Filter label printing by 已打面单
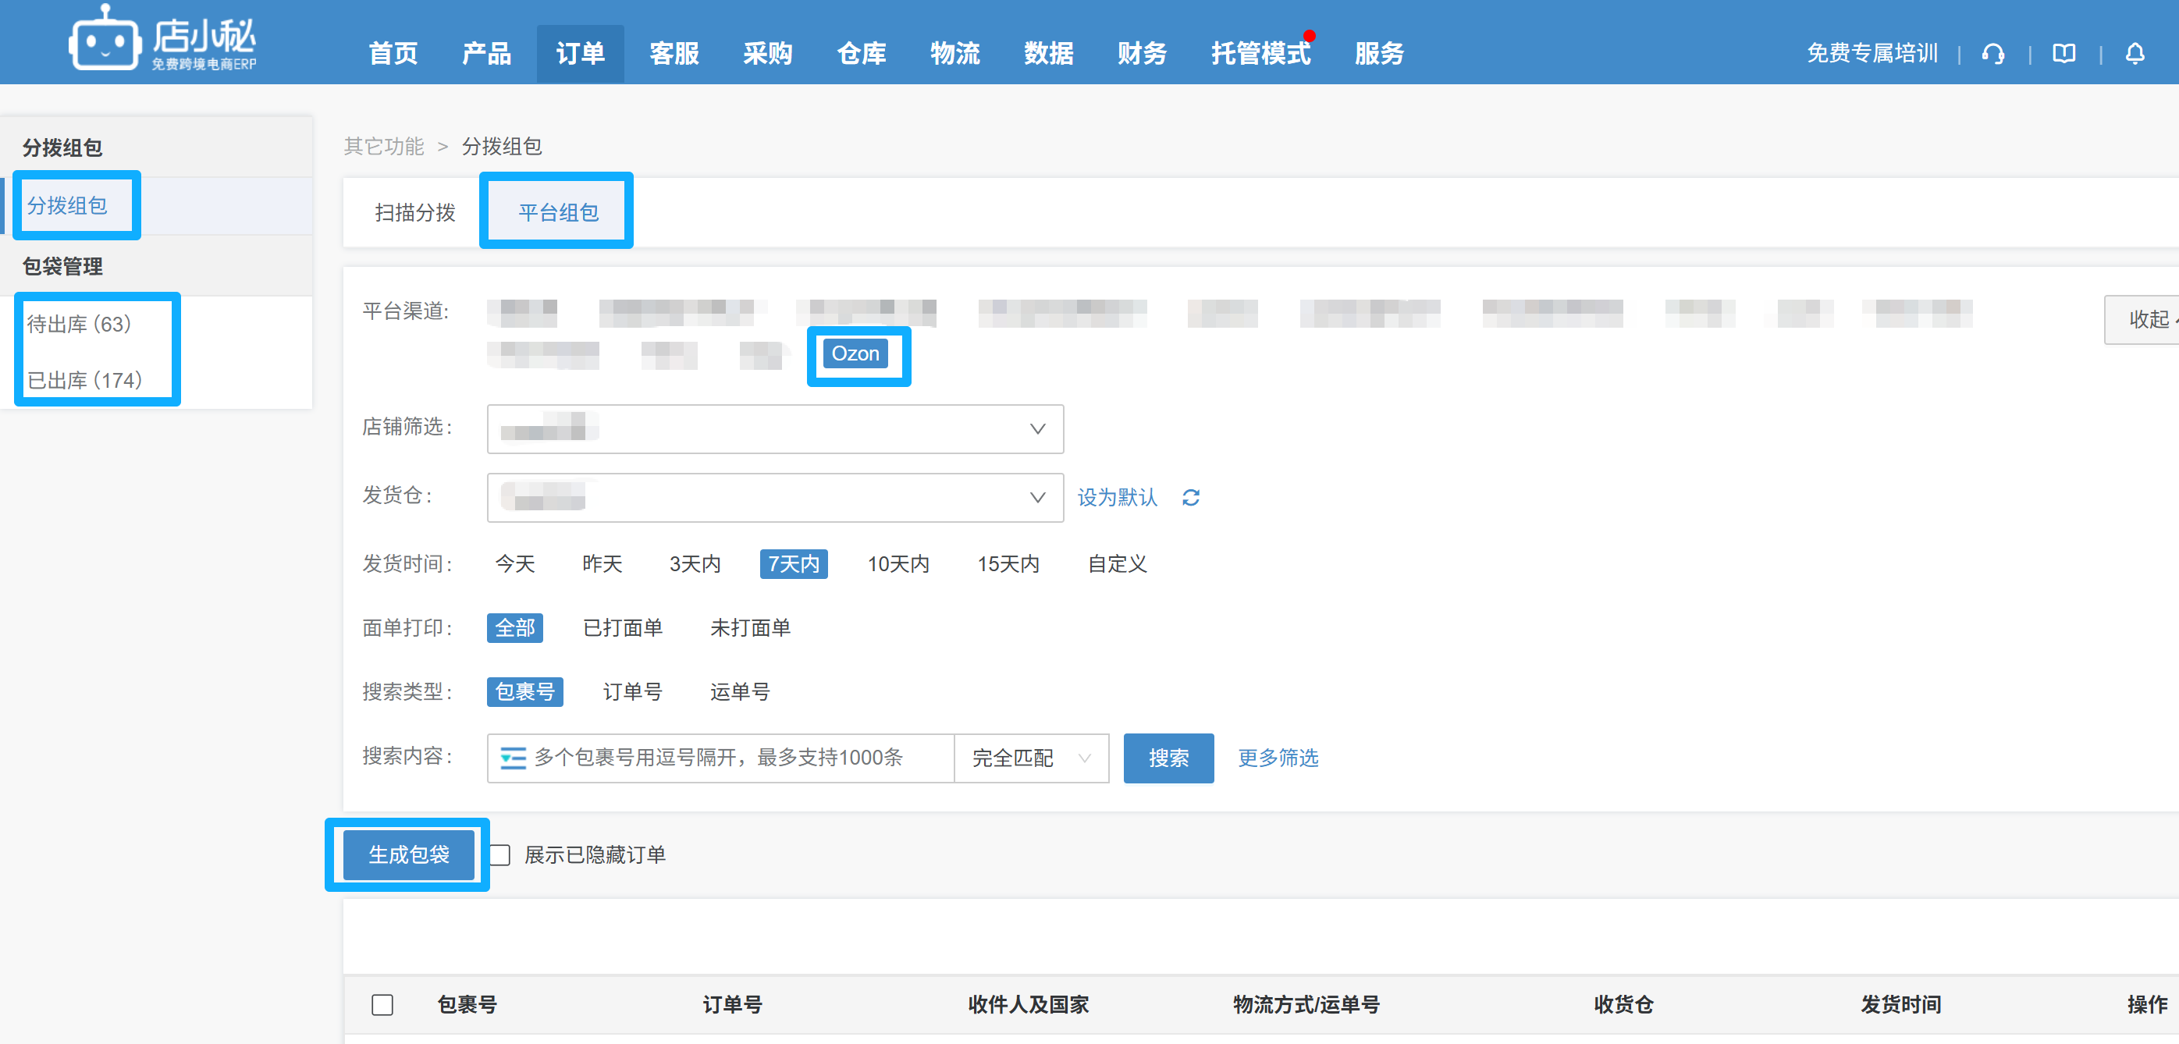Image resolution: width=2179 pixels, height=1044 pixels. 623,629
